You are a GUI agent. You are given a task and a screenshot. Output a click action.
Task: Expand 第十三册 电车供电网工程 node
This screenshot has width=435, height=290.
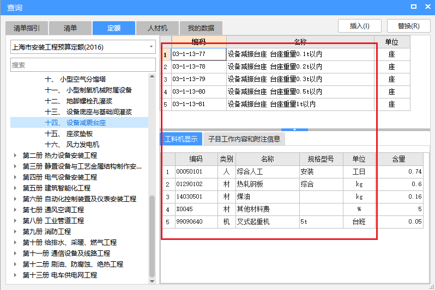(x=15, y=275)
